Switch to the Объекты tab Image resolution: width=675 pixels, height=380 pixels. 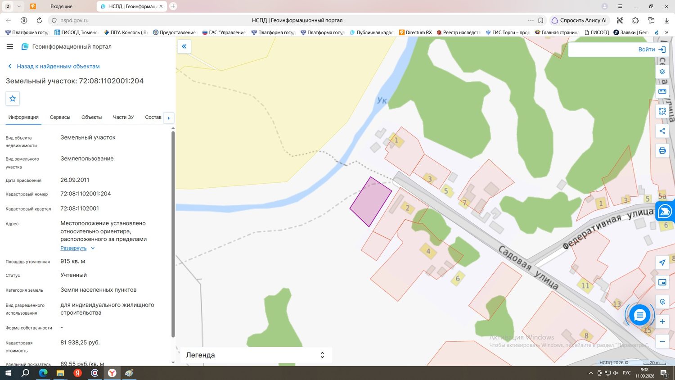point(91,117)
